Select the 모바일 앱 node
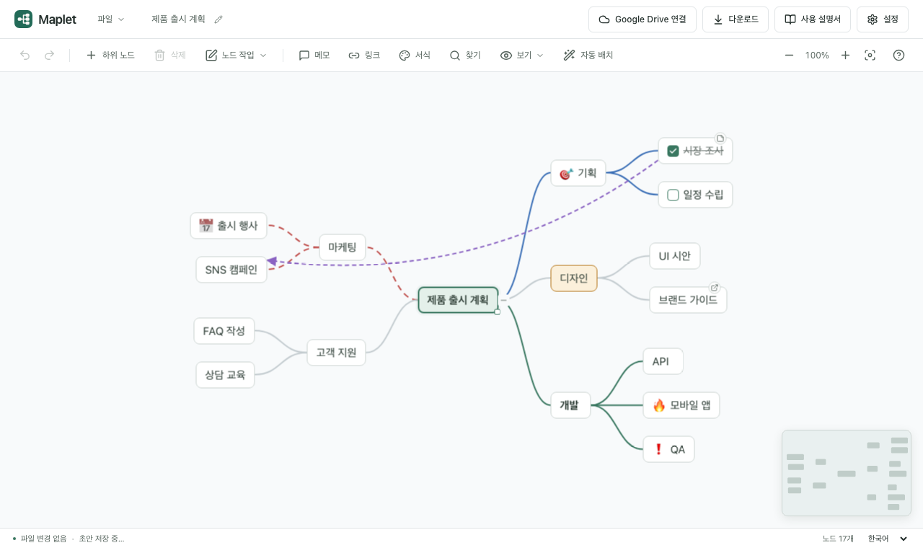This screenshot has width=923, height=548. tap(681, 405)
